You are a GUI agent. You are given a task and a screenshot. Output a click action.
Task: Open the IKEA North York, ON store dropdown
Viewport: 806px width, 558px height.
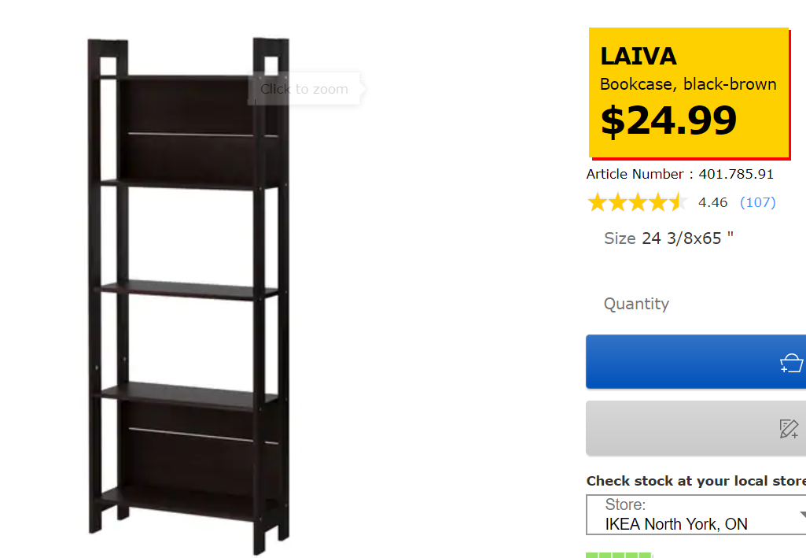pos(696,515)
